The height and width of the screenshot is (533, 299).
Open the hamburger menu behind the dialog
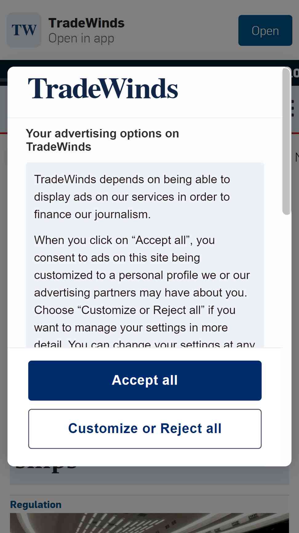point(294,108)
